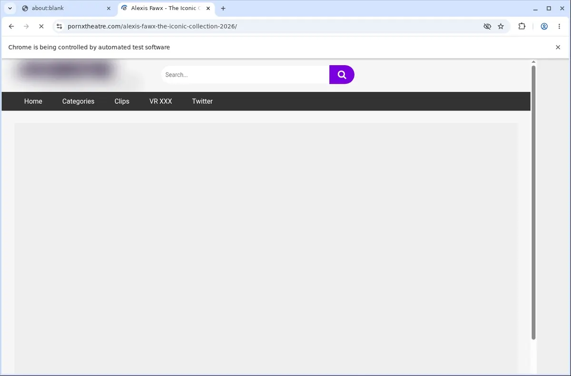
Task: Focus the address bar URL
Action: [152, 27]
